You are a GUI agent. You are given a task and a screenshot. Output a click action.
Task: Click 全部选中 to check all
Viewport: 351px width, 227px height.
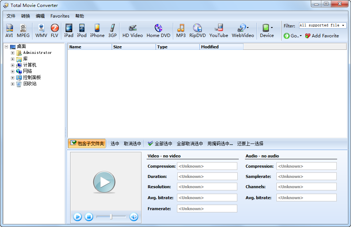(160, 144)
